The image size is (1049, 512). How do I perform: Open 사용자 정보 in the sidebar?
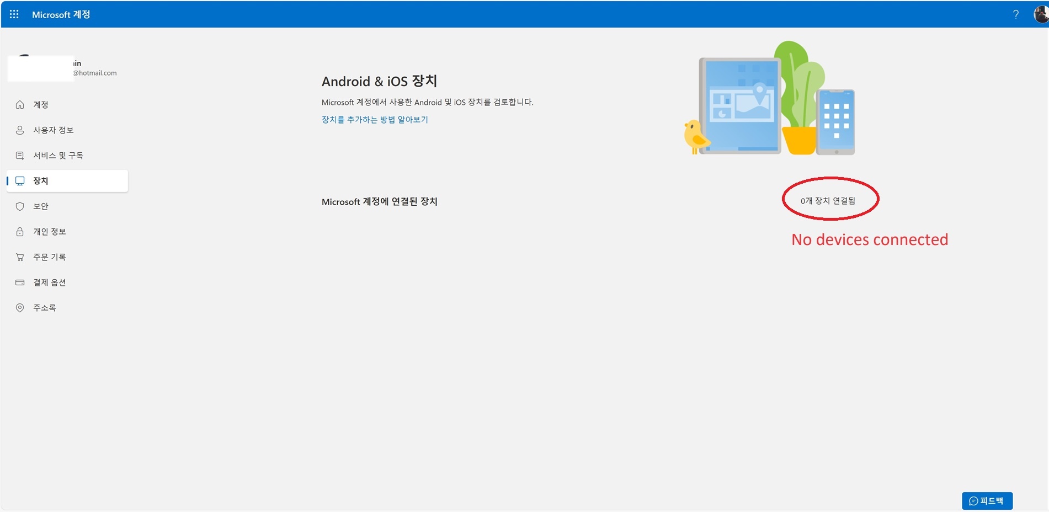coord(67,130)
